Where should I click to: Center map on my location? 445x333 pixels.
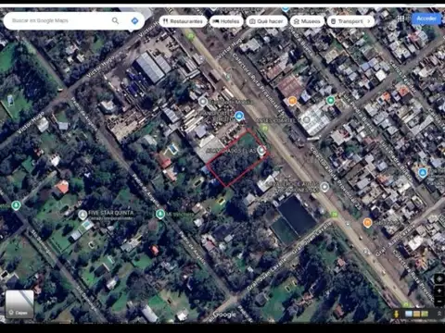[439, 278]
